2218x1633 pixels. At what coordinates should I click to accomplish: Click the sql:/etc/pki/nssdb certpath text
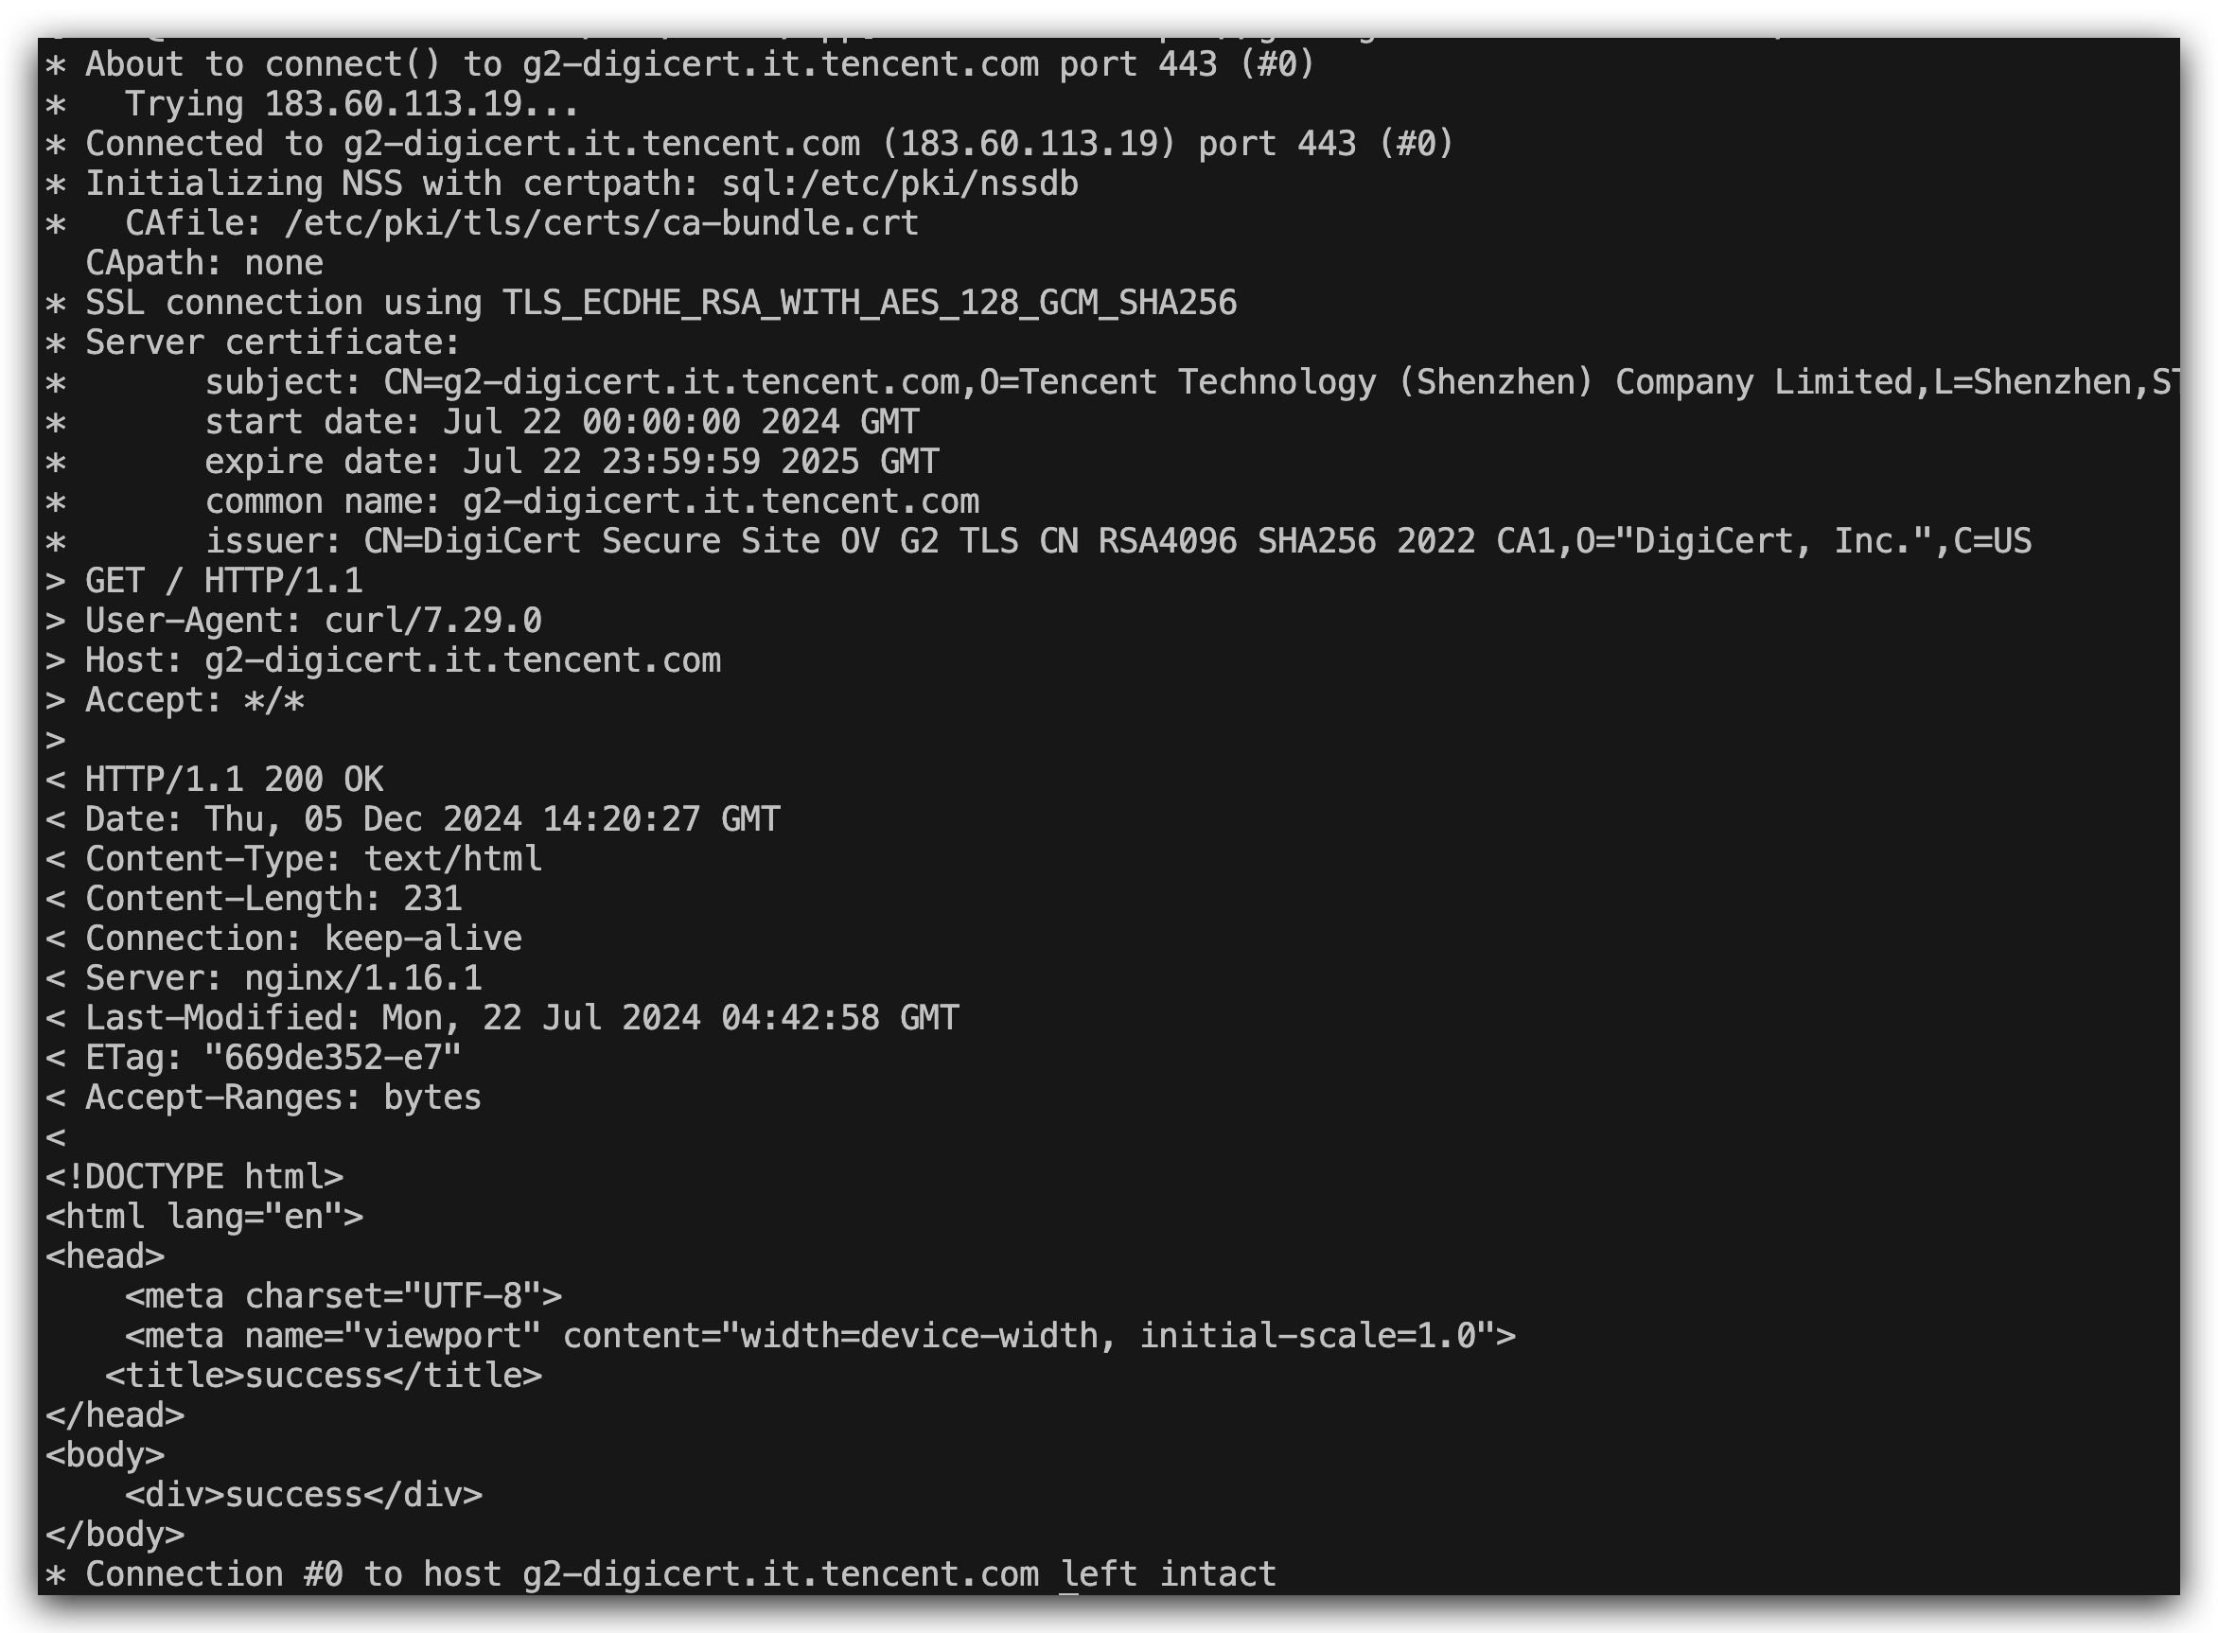tap(900, 184)
